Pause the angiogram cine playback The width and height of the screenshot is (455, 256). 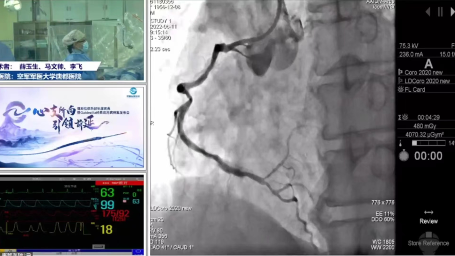point(440,11)
